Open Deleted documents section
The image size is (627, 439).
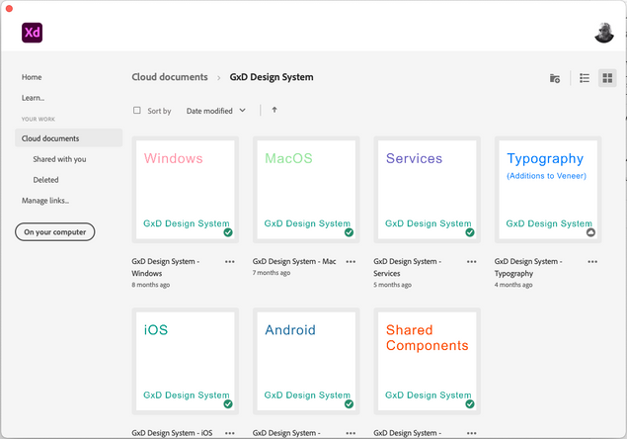[45, 180]
